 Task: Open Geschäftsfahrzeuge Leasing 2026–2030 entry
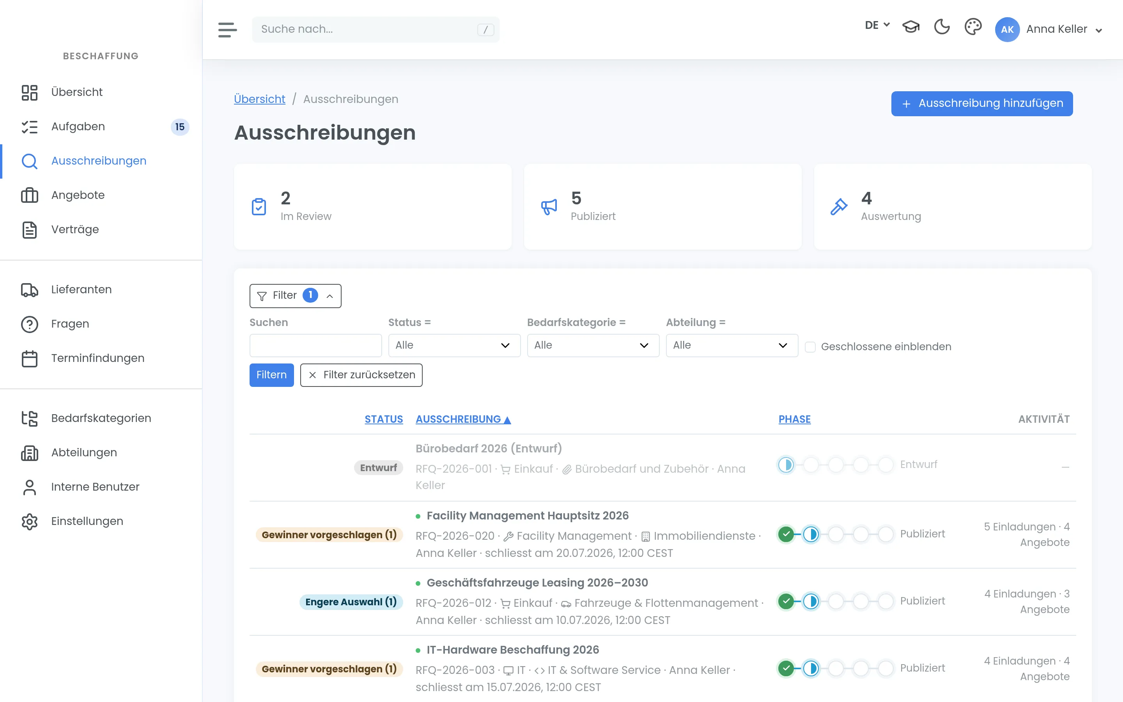click(x=537, y=583)
